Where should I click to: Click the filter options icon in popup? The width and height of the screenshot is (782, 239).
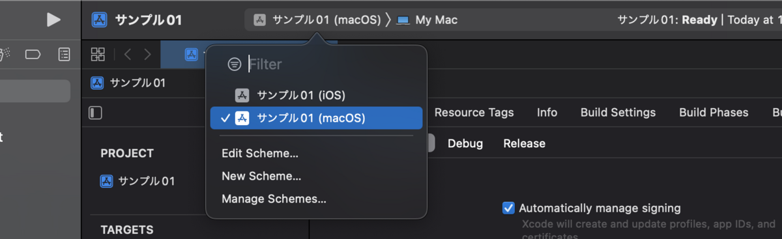[235, 64]
